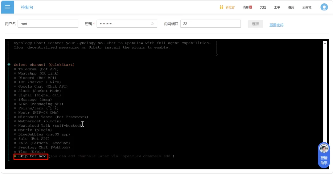The width and height of the screenshot is (333, 174).
Task: Click the Select channel (QuickStart) heading
Action: point(44,65)
